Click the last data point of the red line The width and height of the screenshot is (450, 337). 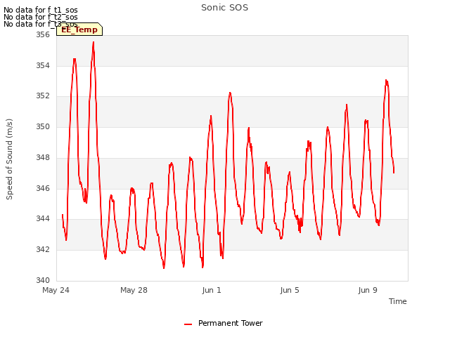click(394, 173)
